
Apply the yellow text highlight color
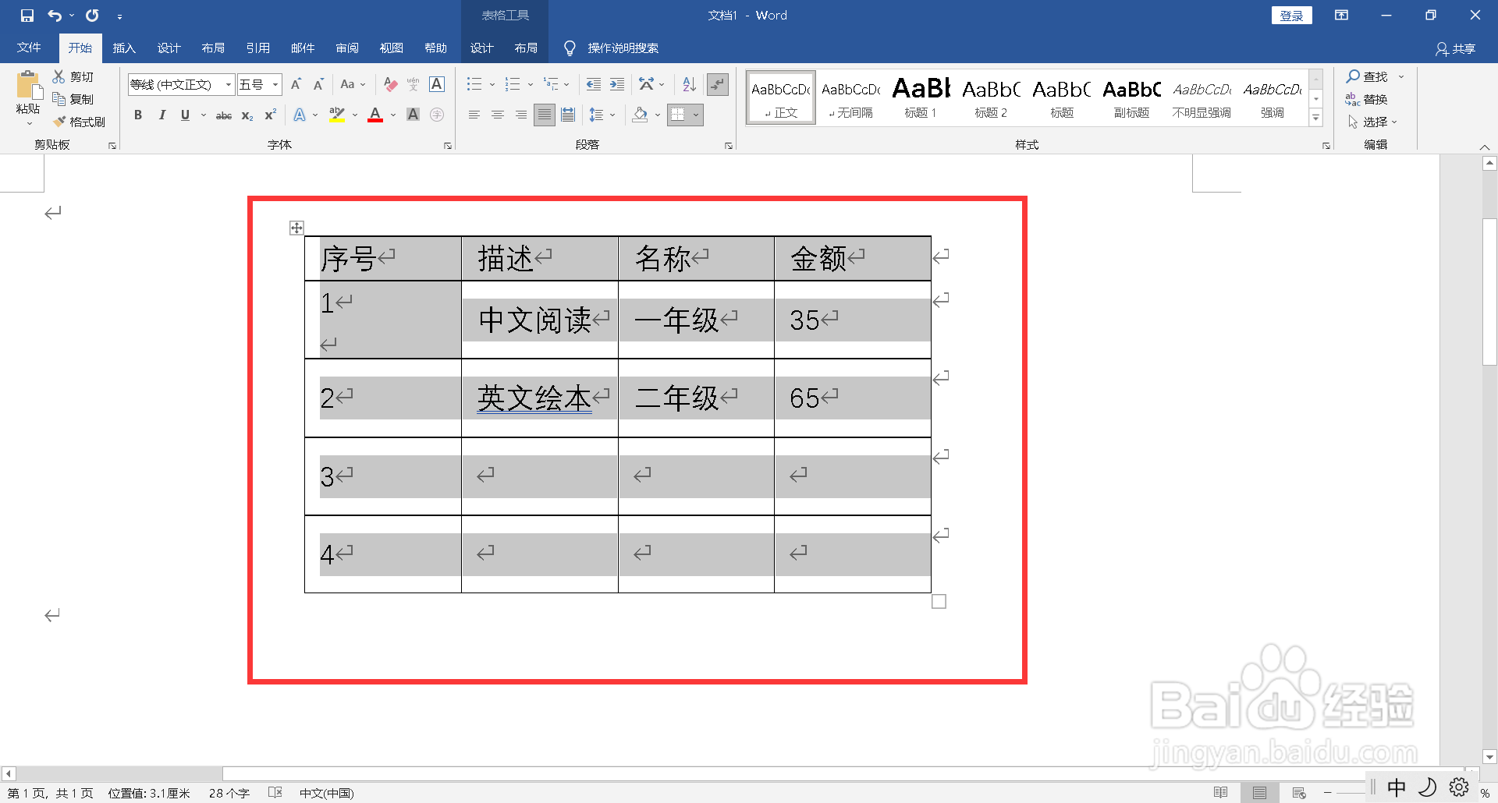tap(337, 115)
